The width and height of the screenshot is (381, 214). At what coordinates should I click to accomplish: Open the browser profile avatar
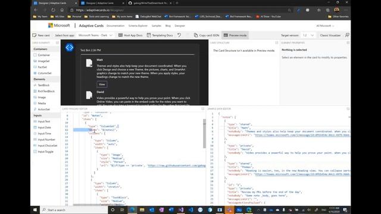tap(337, 10)
